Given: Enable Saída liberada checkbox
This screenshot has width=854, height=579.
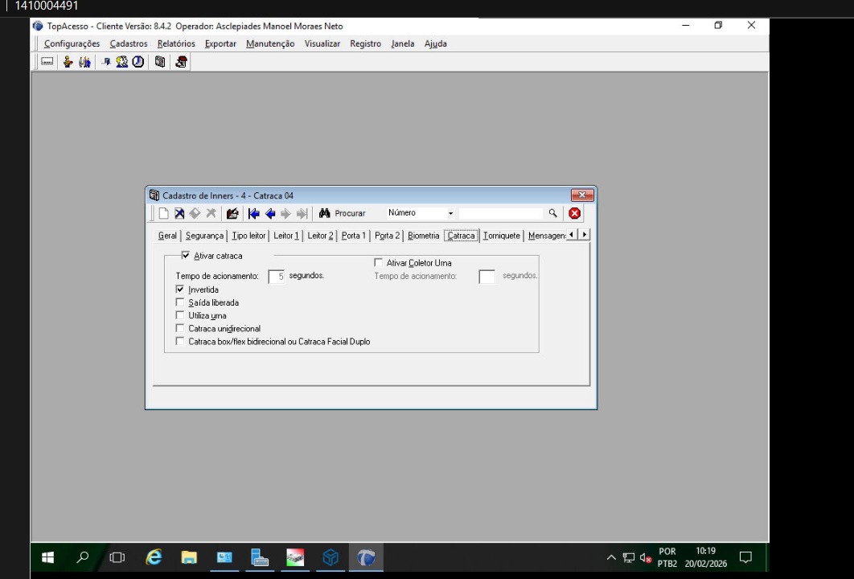Looking at the screenshot, I should 180,302.
